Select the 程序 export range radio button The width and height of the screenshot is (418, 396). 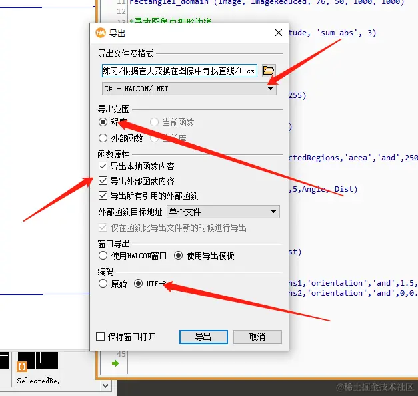[x=103, y=122]
